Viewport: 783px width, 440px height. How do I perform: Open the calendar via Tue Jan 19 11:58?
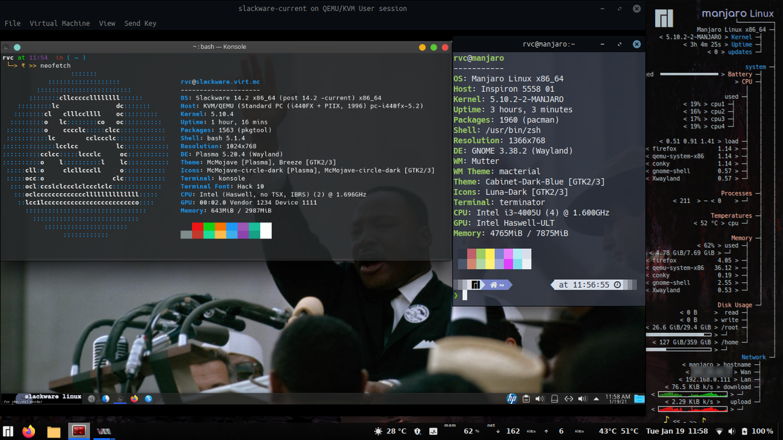pos(677,431)
